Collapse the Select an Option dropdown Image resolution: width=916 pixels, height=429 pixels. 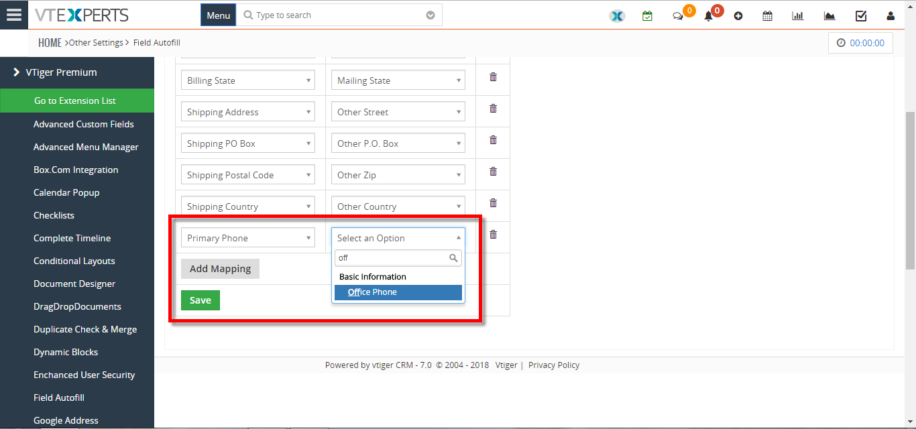398,238
